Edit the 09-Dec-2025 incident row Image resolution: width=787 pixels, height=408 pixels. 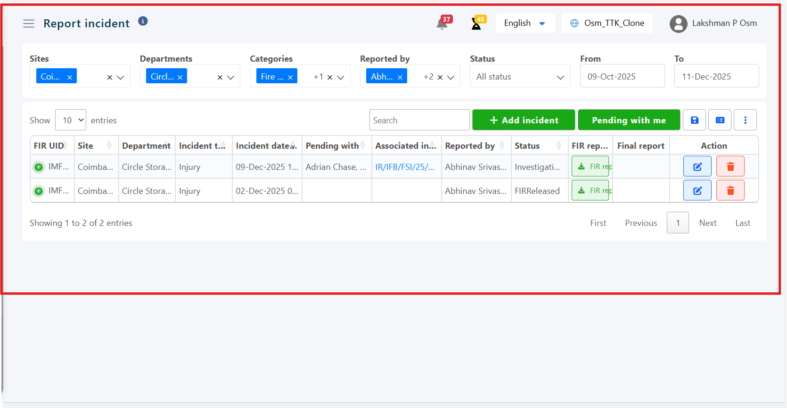[x=697, y=167]
